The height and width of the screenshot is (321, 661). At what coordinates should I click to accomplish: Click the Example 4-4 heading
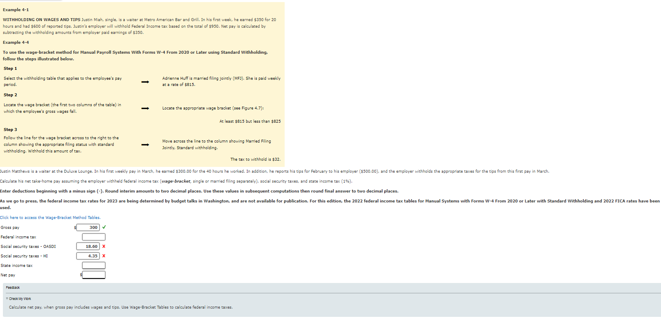(16, 43)
